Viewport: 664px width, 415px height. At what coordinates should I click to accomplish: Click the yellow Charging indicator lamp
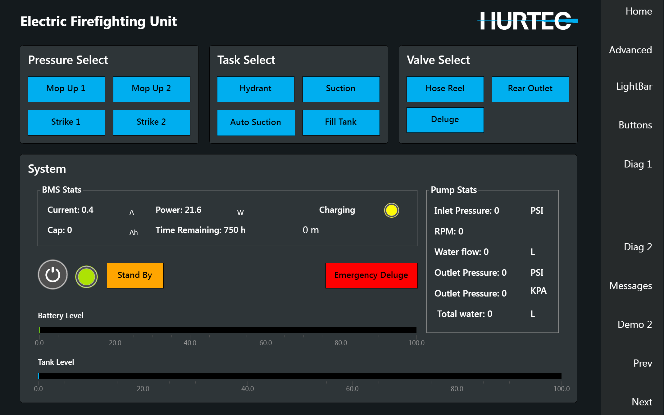[x=391, y=210]
